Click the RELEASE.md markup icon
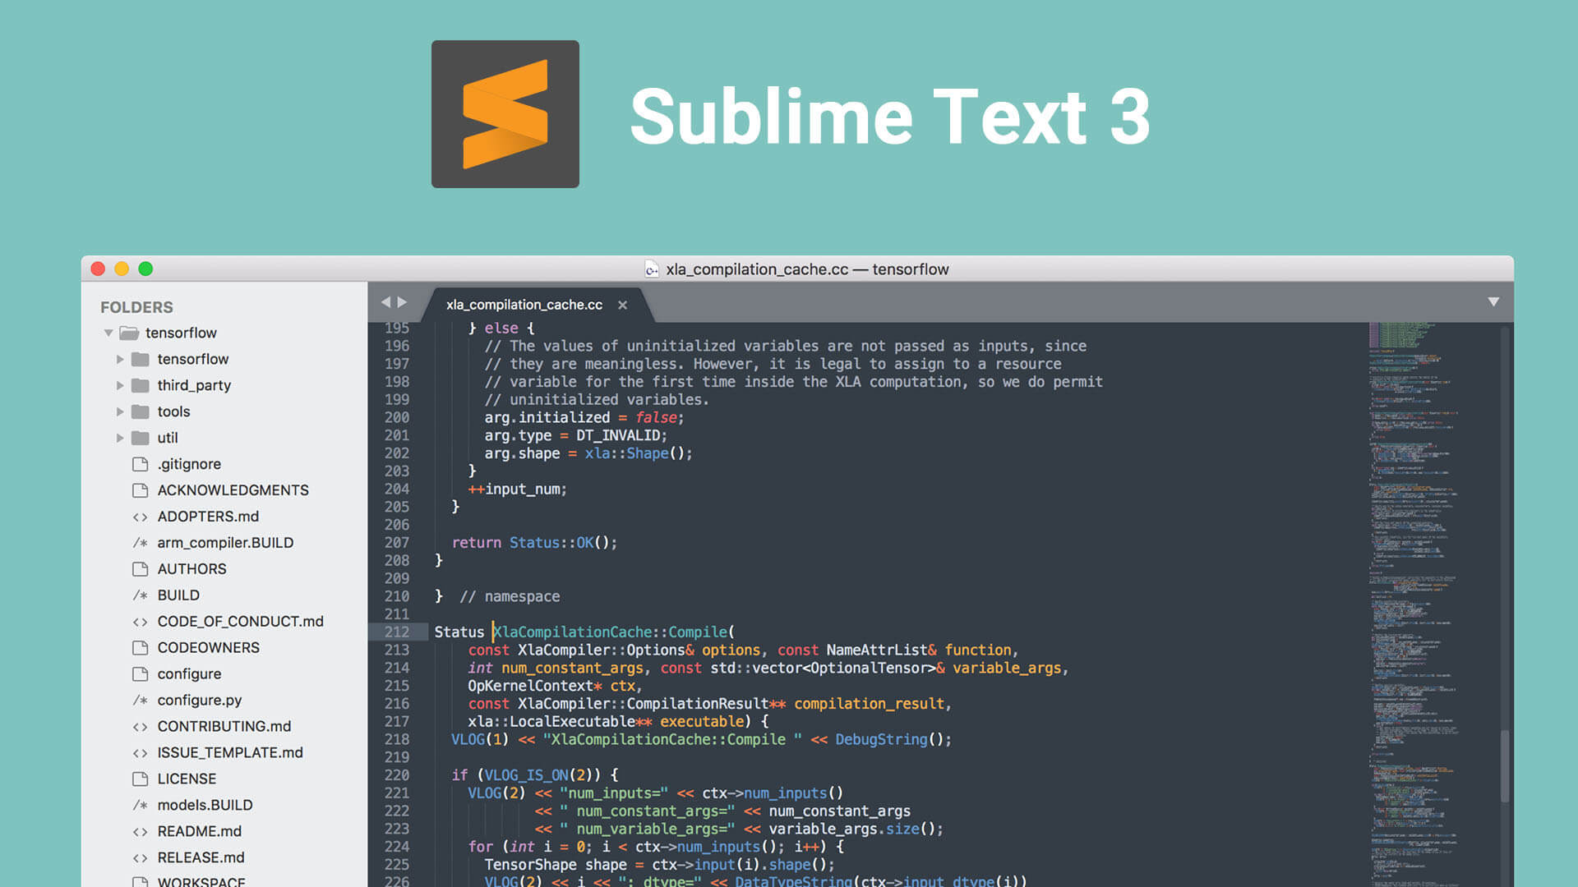Viewport: 1578px width, 887px height. coord(141,858)
